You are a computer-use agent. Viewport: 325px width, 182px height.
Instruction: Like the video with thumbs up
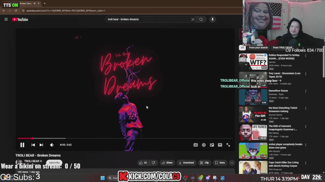point(143,163)
